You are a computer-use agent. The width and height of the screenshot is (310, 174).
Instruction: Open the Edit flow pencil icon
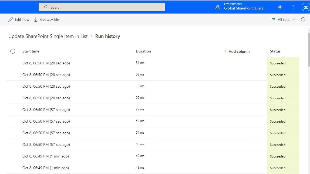(10, 19)
